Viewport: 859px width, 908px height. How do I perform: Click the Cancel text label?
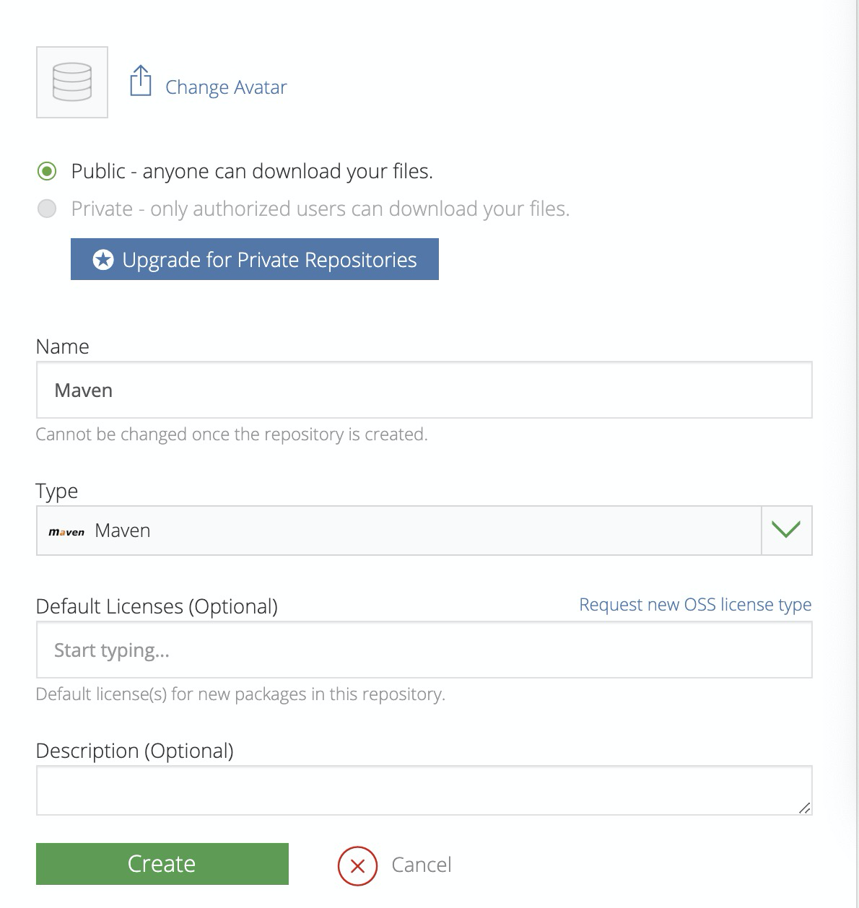click(x=422, y=865)
